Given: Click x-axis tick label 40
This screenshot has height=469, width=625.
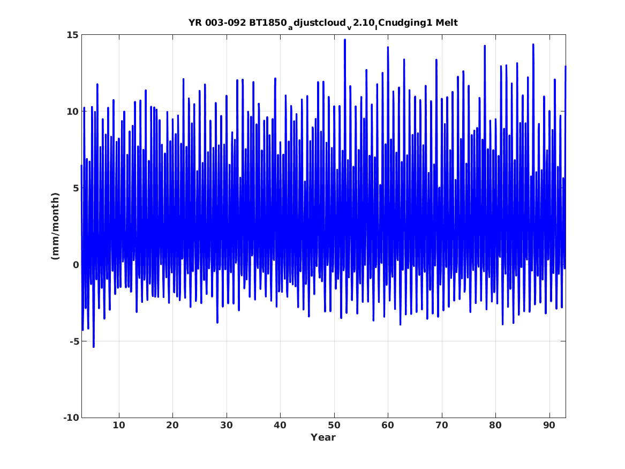Looking at the screenshot, I should tap(280, 426).
